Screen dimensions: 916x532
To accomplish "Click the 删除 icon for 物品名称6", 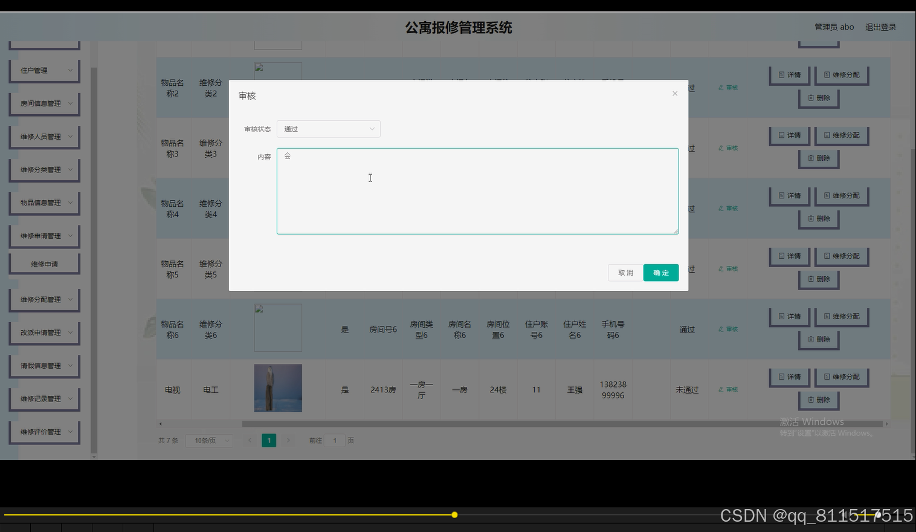I will [x=819, y=339].
